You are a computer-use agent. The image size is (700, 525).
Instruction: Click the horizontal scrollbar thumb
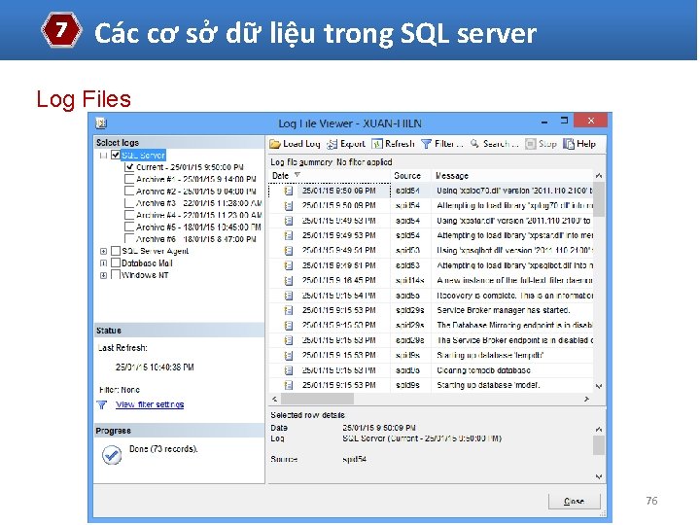(317, 399)
